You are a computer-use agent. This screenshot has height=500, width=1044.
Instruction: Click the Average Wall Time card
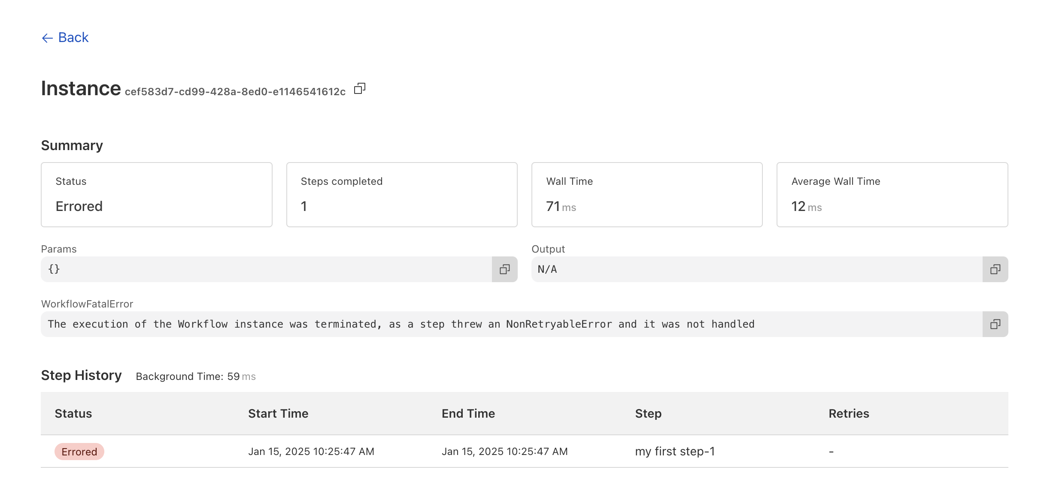[x=892, y=195]
